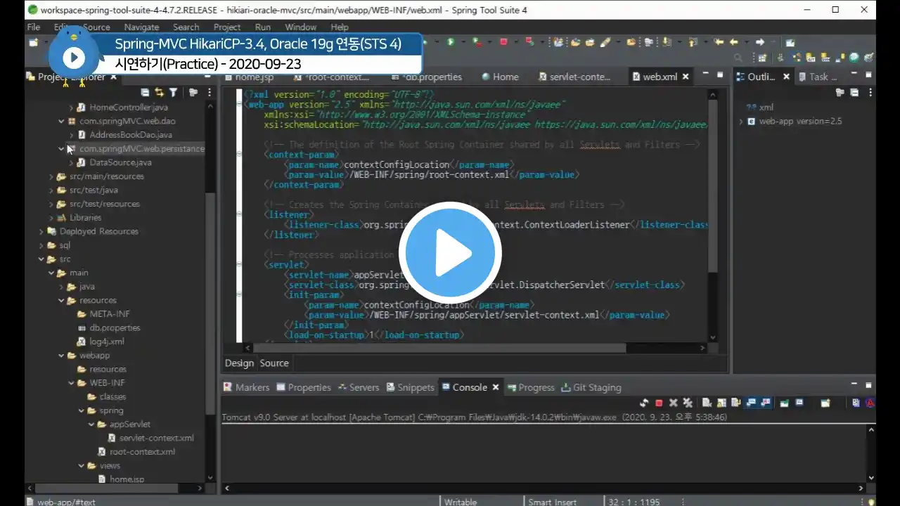Open the Help menu
Viewport: 900px width, 506px height.
click(340, 27)
